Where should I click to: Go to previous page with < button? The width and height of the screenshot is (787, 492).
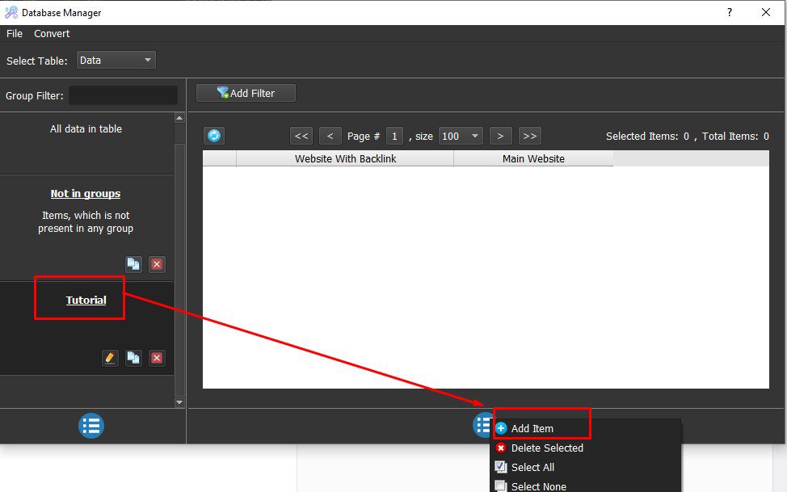(x=330, y=136)
